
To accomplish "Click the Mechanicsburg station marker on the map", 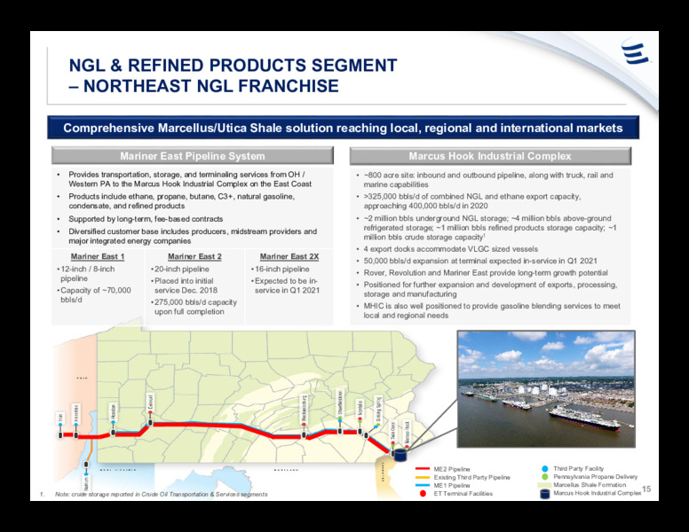I will [304, 435].
